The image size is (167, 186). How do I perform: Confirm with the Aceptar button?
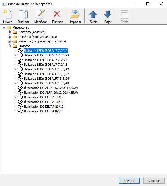tap(129, 181)
